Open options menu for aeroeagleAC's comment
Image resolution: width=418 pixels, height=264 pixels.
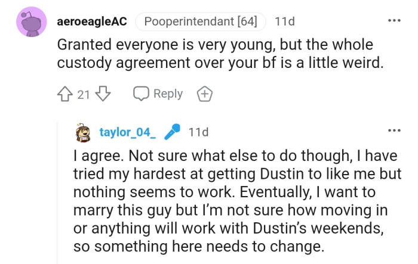(x=394, y=21)
